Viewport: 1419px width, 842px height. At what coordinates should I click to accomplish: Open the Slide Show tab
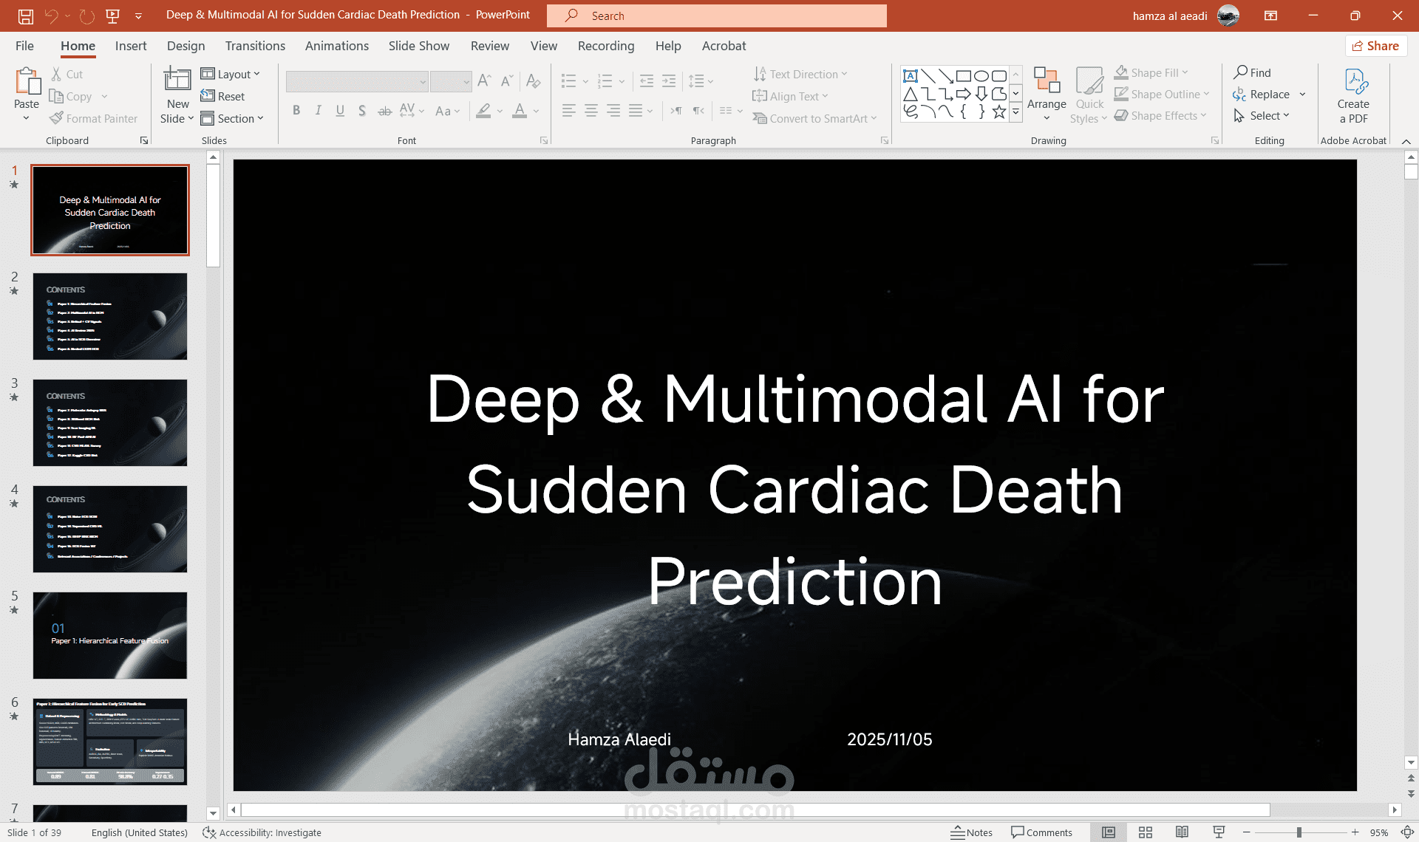[418, 46]
